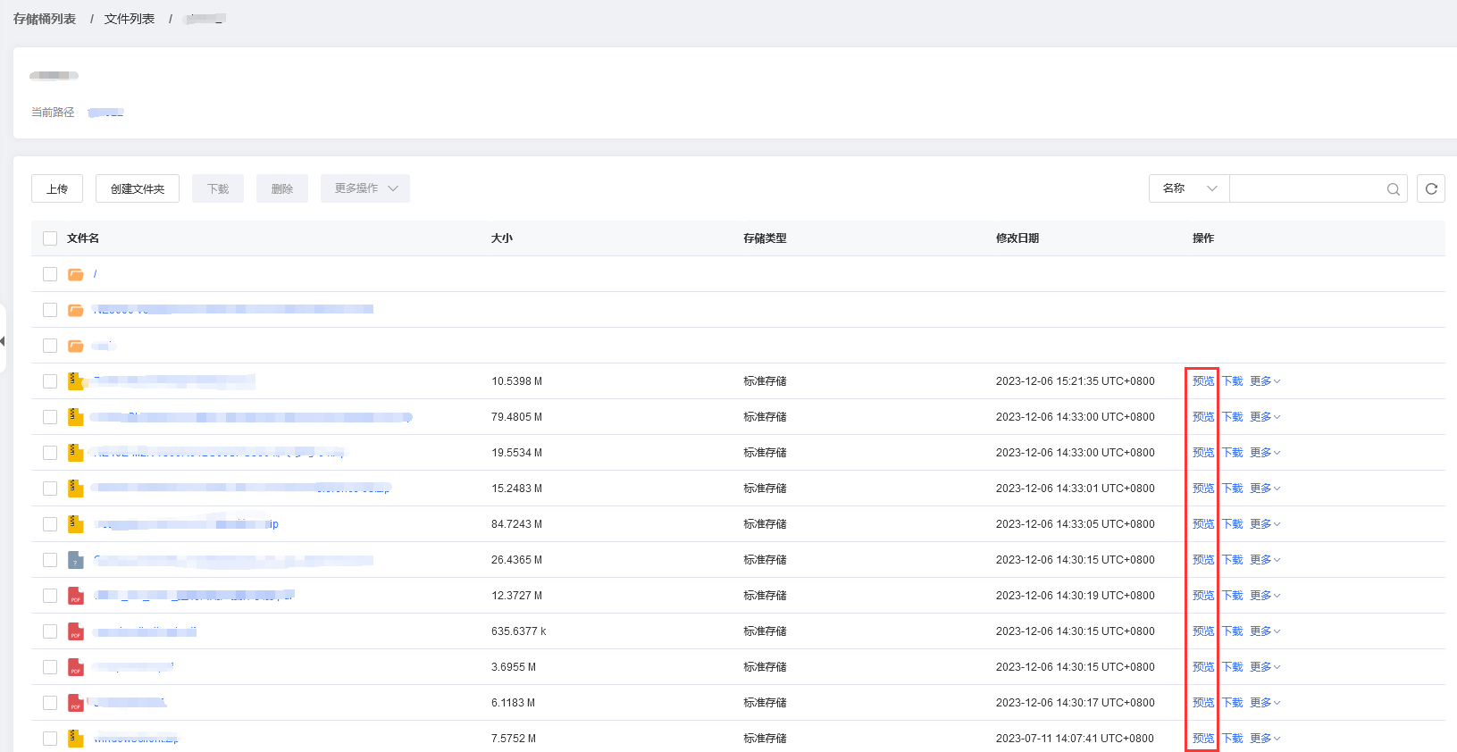Click the 大小 column header
This screenshot has height=752, width=1457.
pyautogui.click(x=502, y=238)
